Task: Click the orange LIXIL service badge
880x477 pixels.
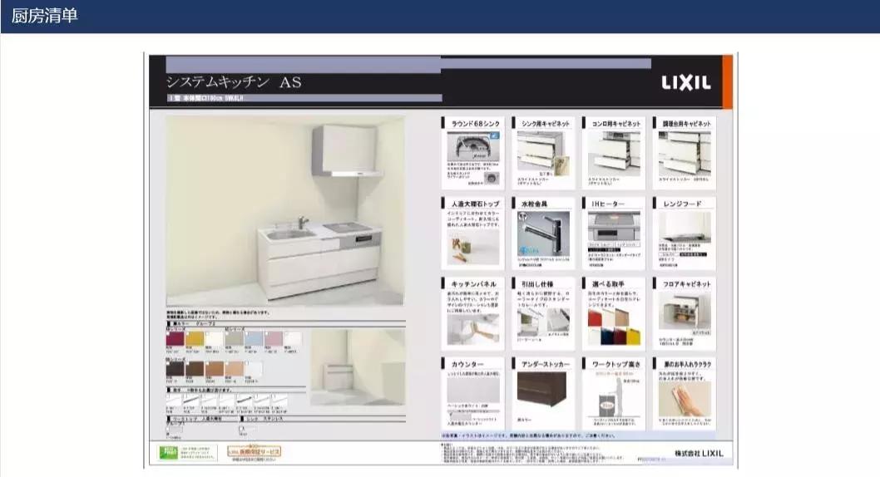Action: 255,451
